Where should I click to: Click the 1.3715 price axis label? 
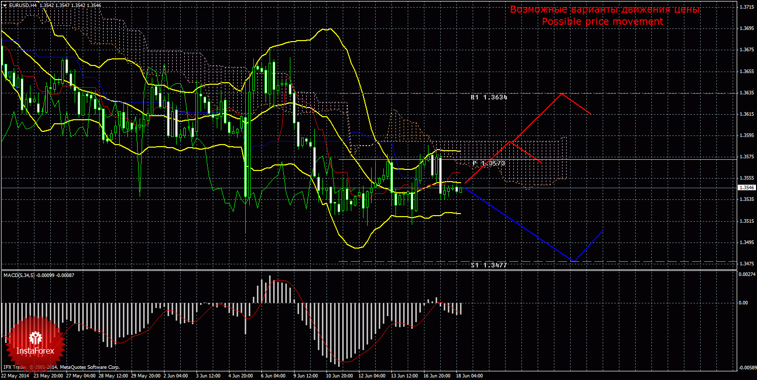point(746,8)
